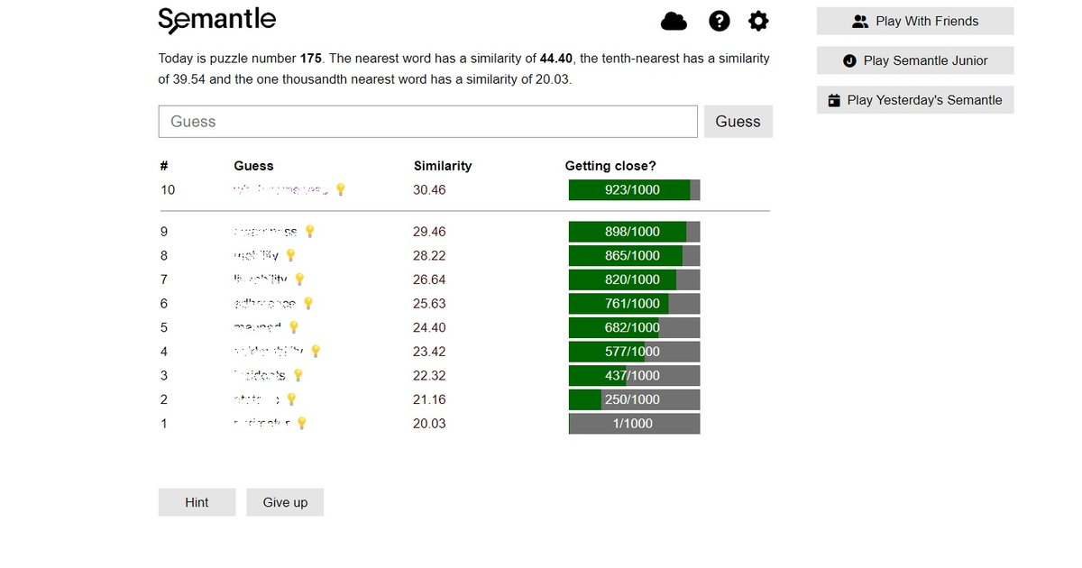Select the similarity value 24.40
Image resolution: width=1082 pixels, height=568 pixels.
pos(429,327)
